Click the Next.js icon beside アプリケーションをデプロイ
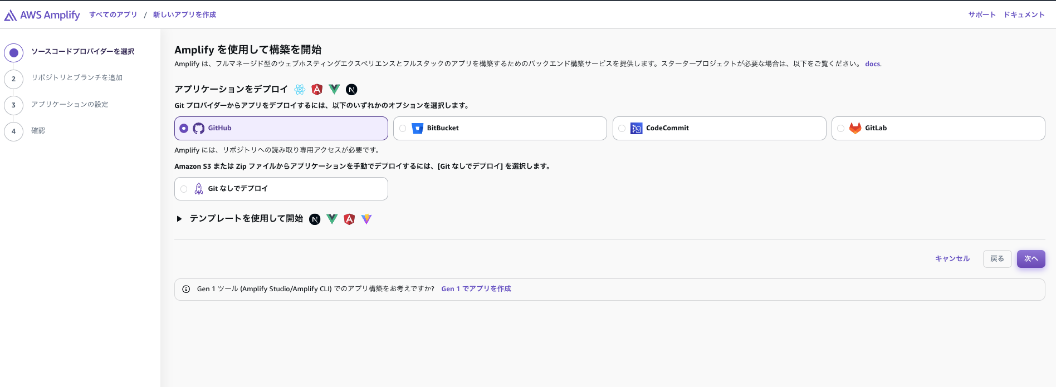Viewport: 1056px width, 387px height. point(351,90)
